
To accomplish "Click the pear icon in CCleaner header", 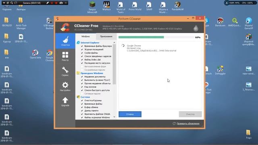I will [x=196, y=28].
